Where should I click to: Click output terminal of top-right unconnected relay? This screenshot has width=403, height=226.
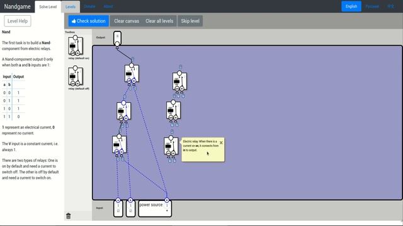click(x=179, y=73)
